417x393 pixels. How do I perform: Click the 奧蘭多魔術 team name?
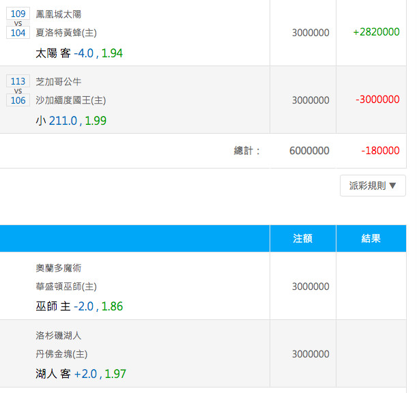click(59, 267)
